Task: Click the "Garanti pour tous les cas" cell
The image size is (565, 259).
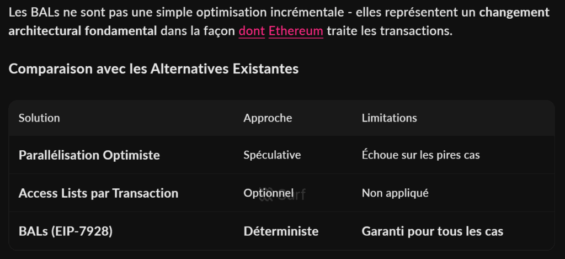Action: click(x=432, y=231)
